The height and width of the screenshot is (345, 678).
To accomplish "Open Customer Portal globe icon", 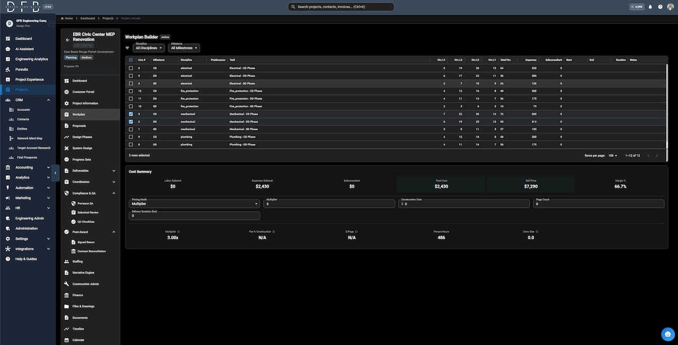I will click(x=67, y=92).
